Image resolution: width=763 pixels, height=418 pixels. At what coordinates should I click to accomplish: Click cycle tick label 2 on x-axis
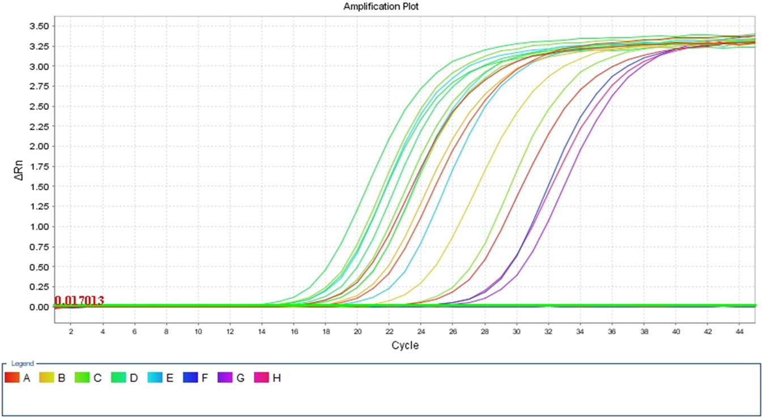[x=71, y=330]
